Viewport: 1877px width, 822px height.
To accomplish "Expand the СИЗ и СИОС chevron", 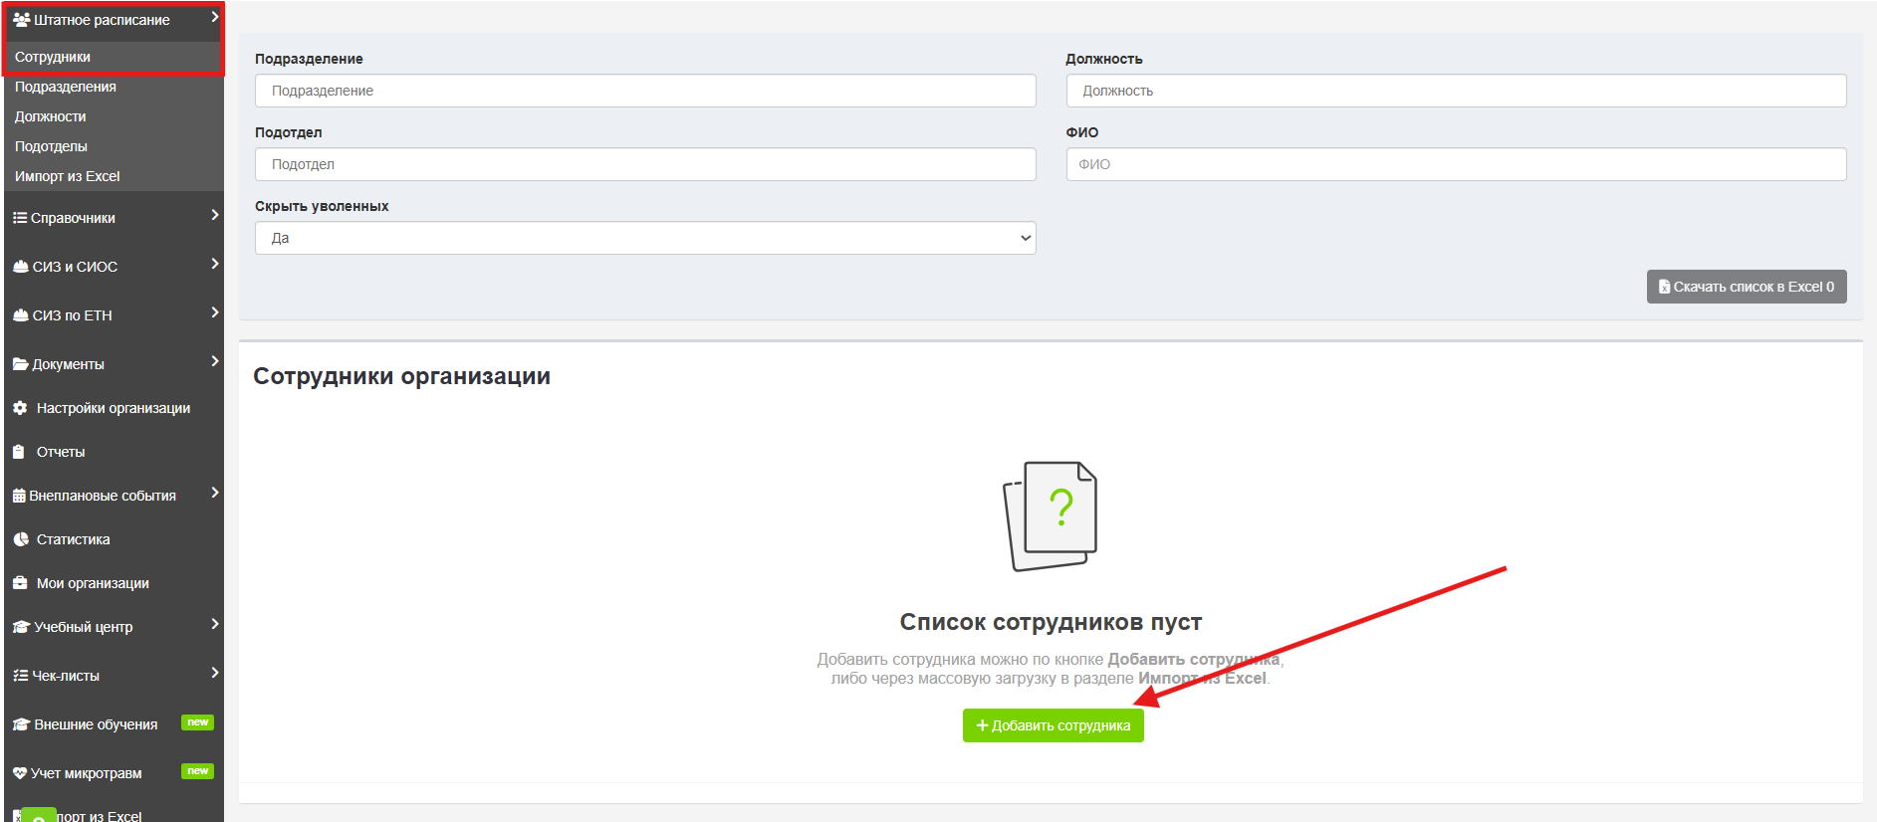I will [x=214, y=264].
